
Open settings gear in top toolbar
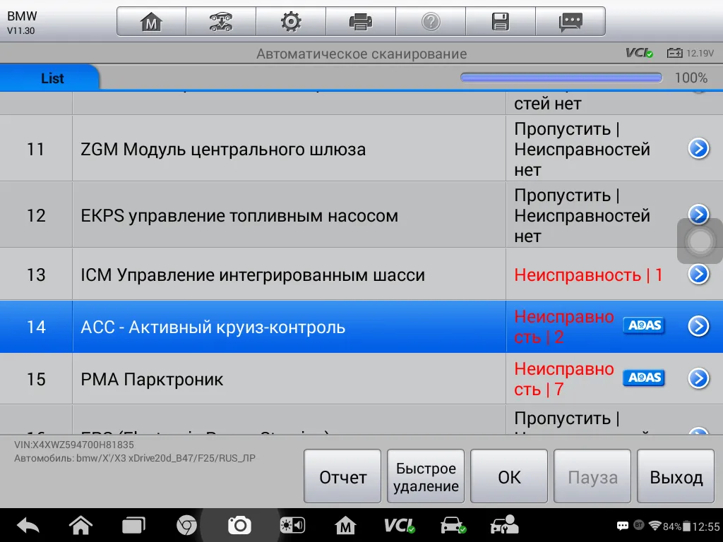point(291,22)
